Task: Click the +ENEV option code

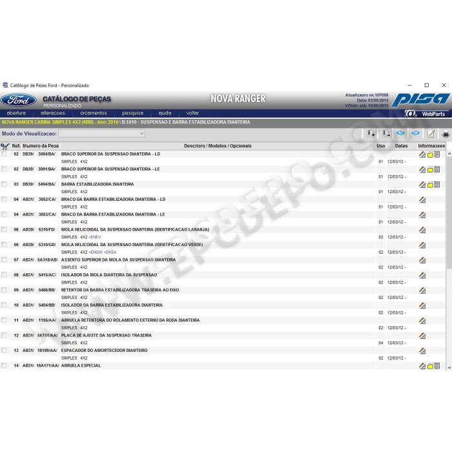Action: (95, 237)
